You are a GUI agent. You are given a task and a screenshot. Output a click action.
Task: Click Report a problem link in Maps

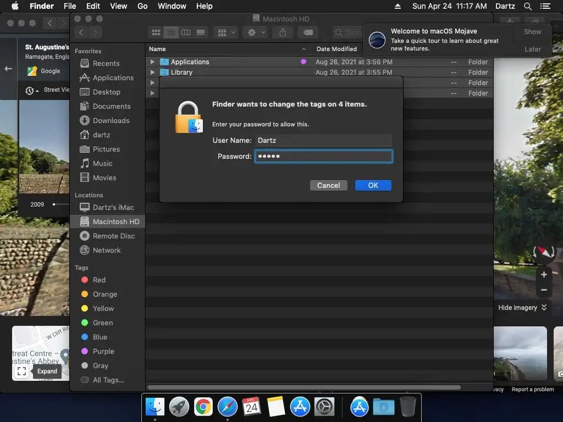coord(532,390)
